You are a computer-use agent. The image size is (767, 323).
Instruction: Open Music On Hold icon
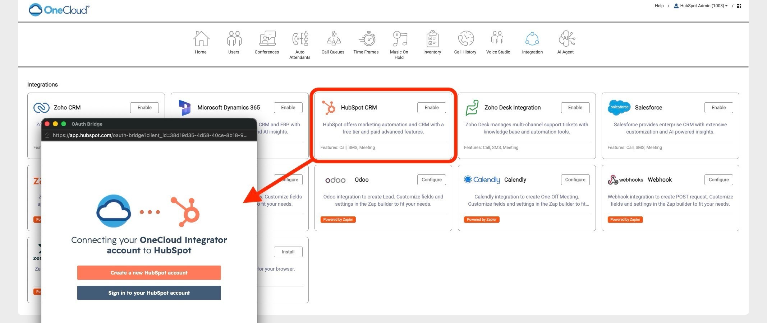(x=399, y=39)
